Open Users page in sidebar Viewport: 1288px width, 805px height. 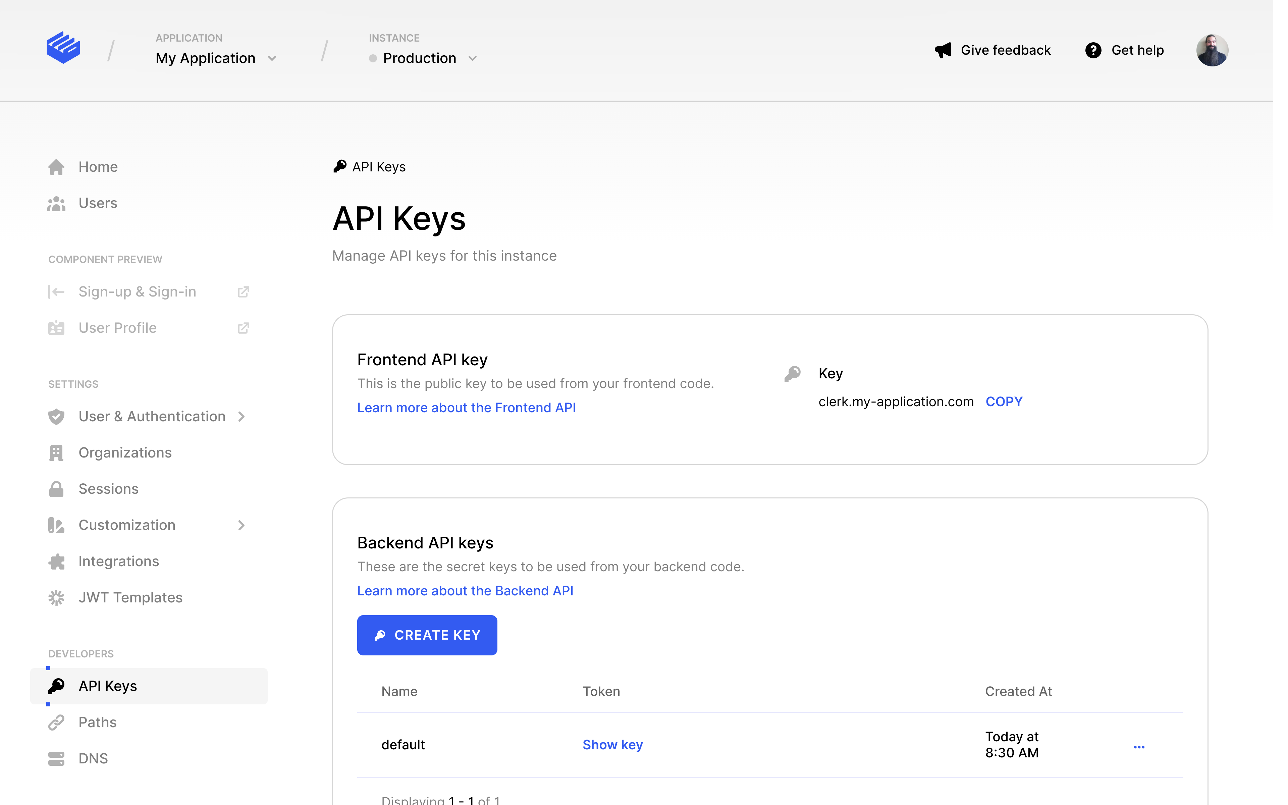click(98, 203)
